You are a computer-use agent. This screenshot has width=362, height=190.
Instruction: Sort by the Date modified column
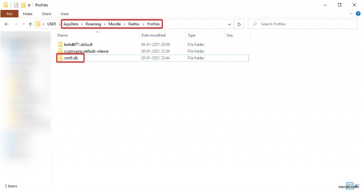(154, 35)
